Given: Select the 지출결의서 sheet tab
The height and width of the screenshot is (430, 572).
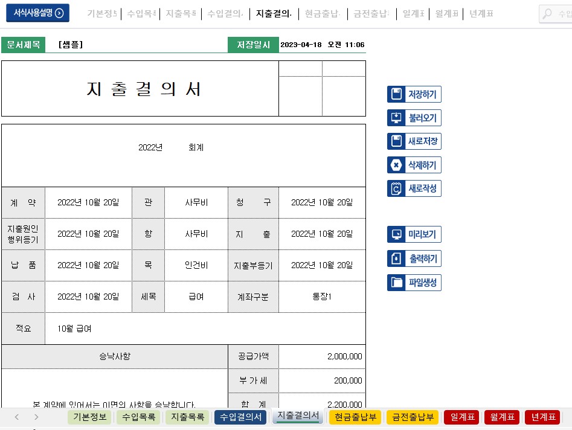Looking at the screenshot, I should point(298,416).
